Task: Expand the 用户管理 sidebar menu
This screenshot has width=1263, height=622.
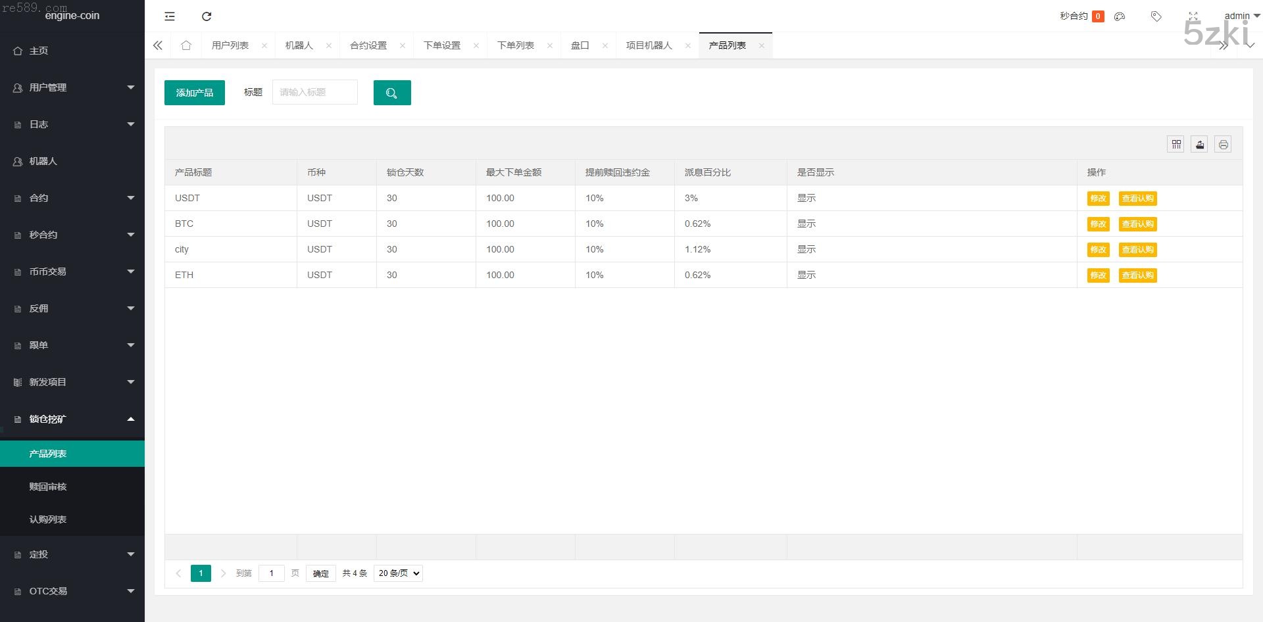Action: [72, 87]
